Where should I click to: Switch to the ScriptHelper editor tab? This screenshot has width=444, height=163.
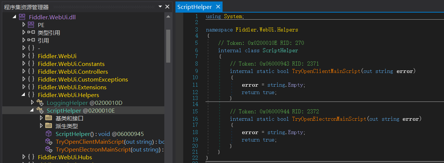[x=194, y=7]
